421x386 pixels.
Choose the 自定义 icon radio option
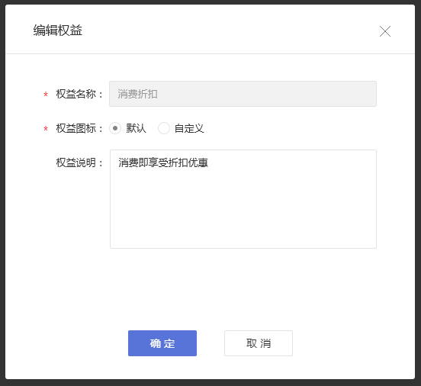click(164, 128)
